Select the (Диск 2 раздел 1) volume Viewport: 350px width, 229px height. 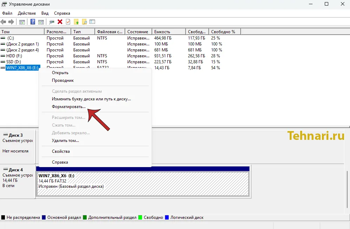pyautogui.click(x=22, y=44)
